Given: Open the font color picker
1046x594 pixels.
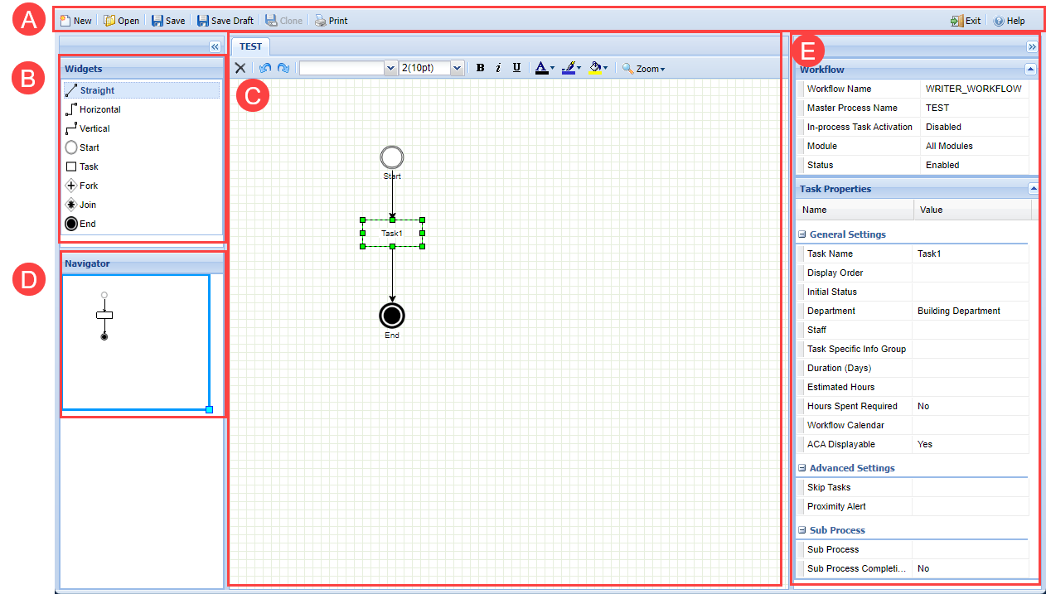Looking at the screenshot, I should tap(544, 68).
